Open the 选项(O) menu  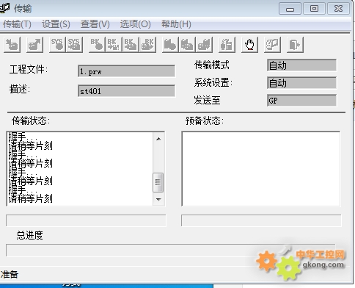(135, 24)
